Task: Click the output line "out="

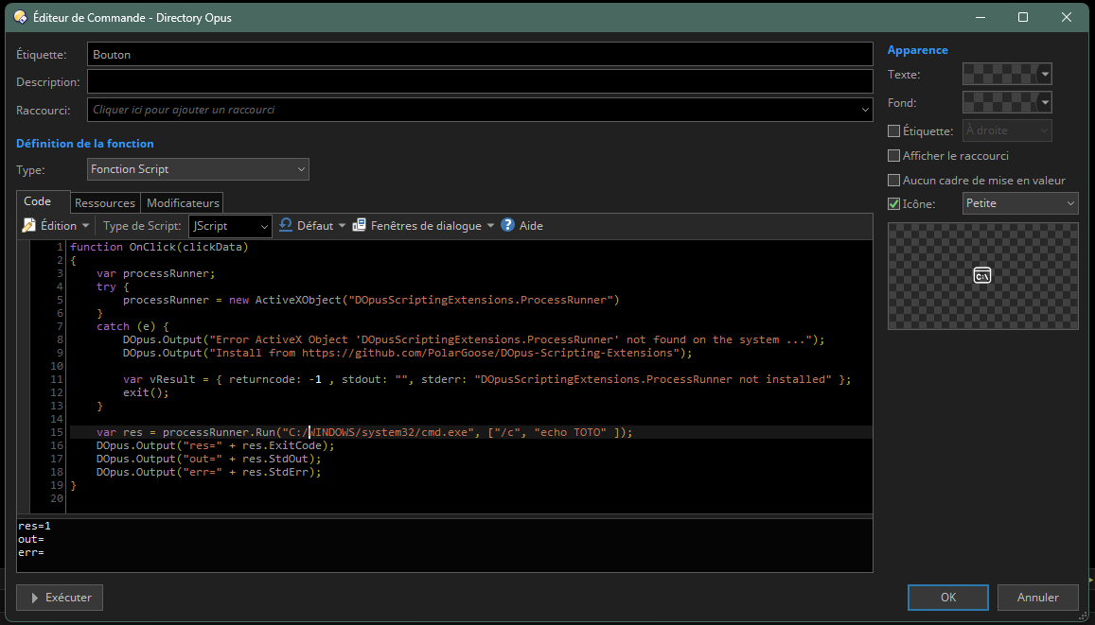Action: (x=31, y=539)
